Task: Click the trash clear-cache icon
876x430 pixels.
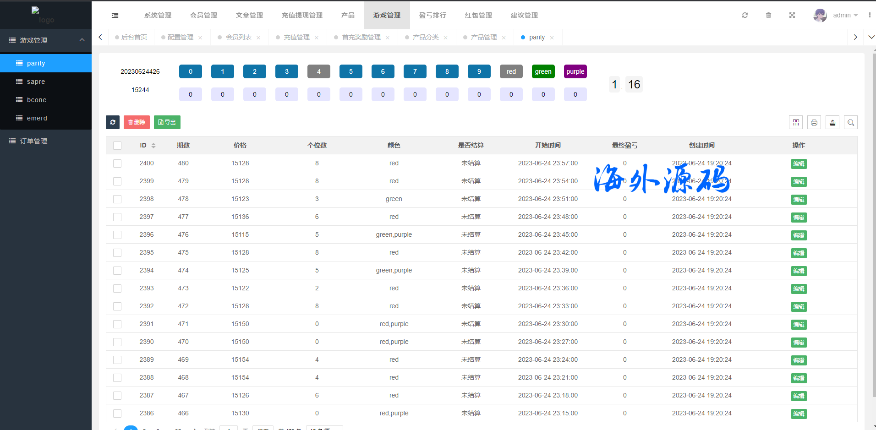Action: pyautogui.click(x=768, y=15)
